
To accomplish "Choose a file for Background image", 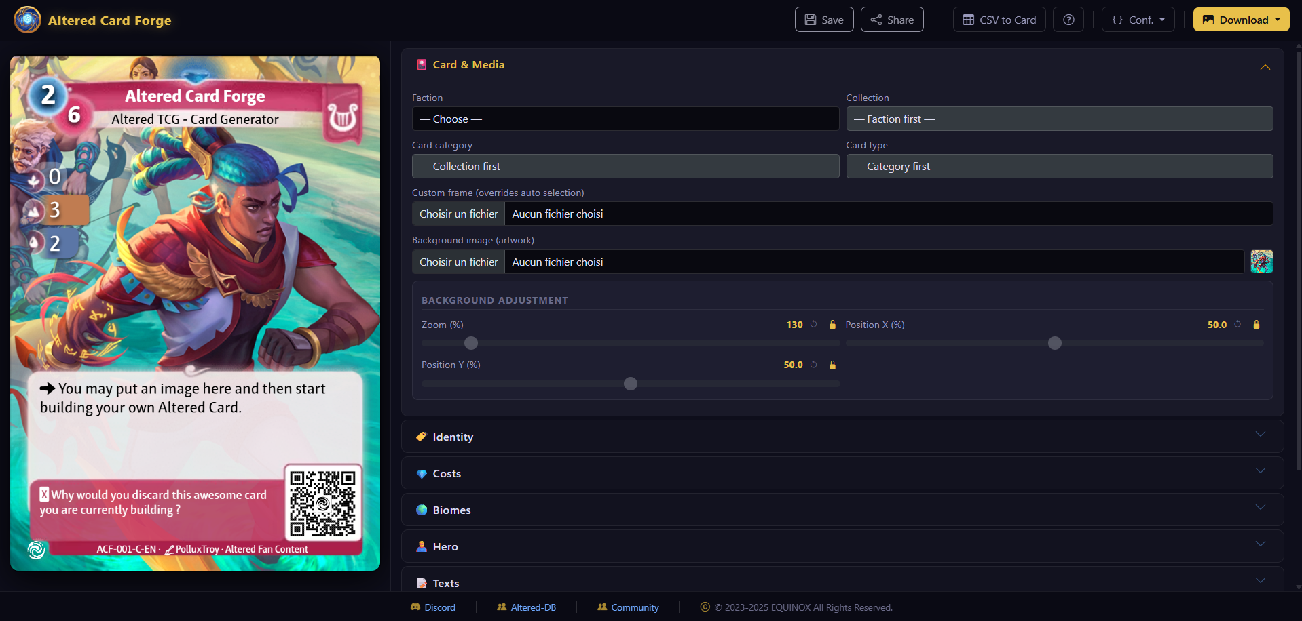I will point(458,262).
